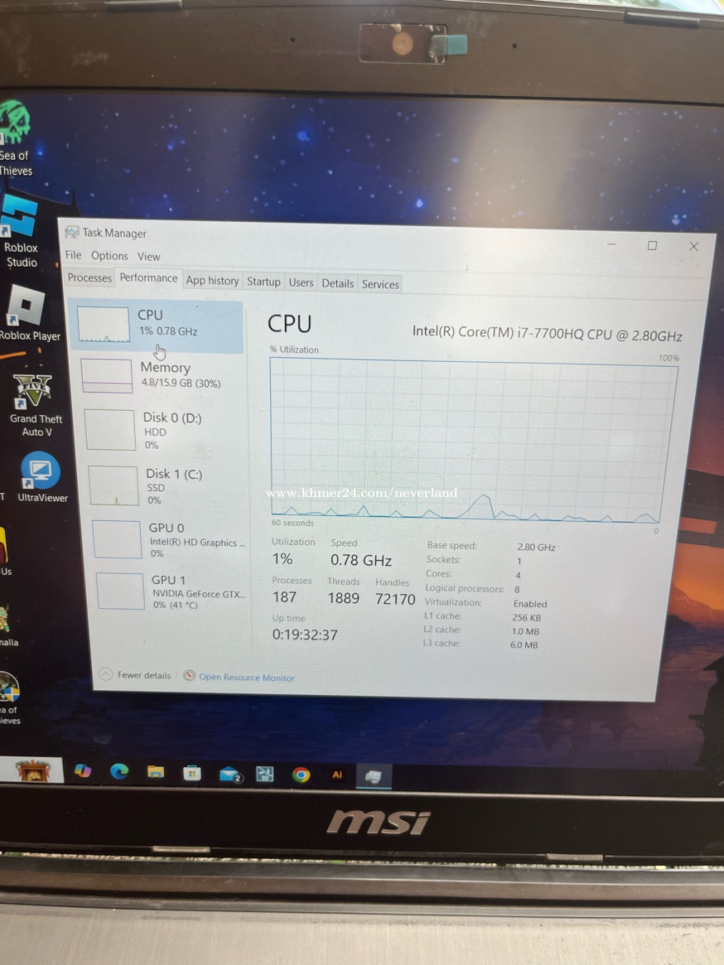
Task: Click the Task Manager taskbar icon
Action: pos(373,776)
